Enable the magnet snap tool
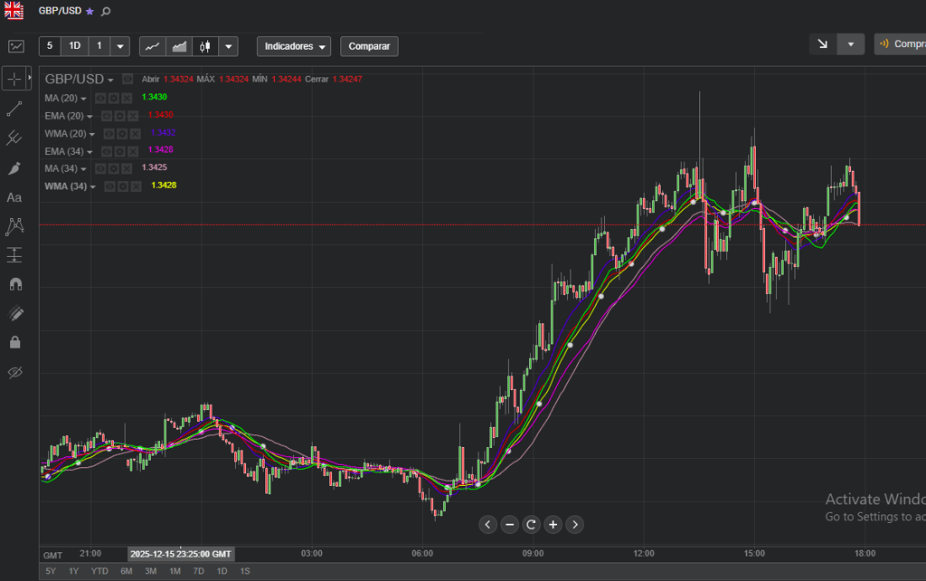Image resolution: width=926 pixels, height=581 pixels. pos(15,284)
